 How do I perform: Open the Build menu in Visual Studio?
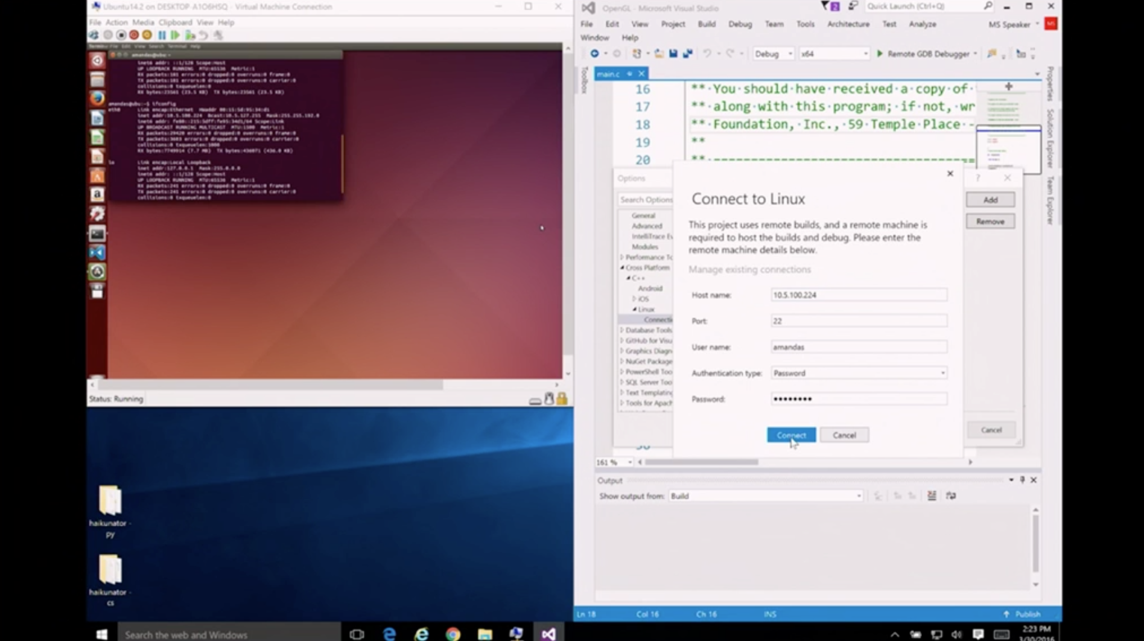pos(707,24)
